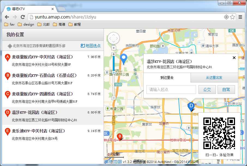Click the map pan direction control
This screenshot has height=166, width=247.
click(x=114, y=38)
